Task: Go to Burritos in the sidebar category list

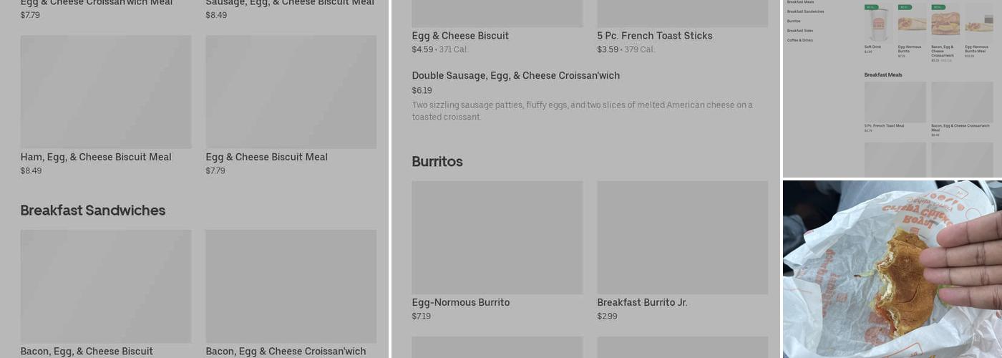Action: coord(794,21)
